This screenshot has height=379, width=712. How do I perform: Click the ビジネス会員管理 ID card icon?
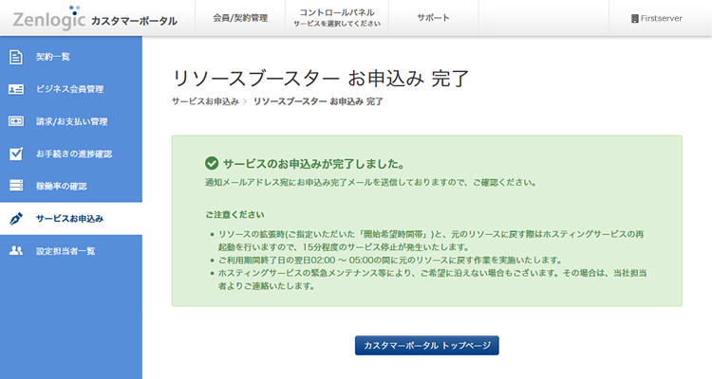[x=16, y=89]
